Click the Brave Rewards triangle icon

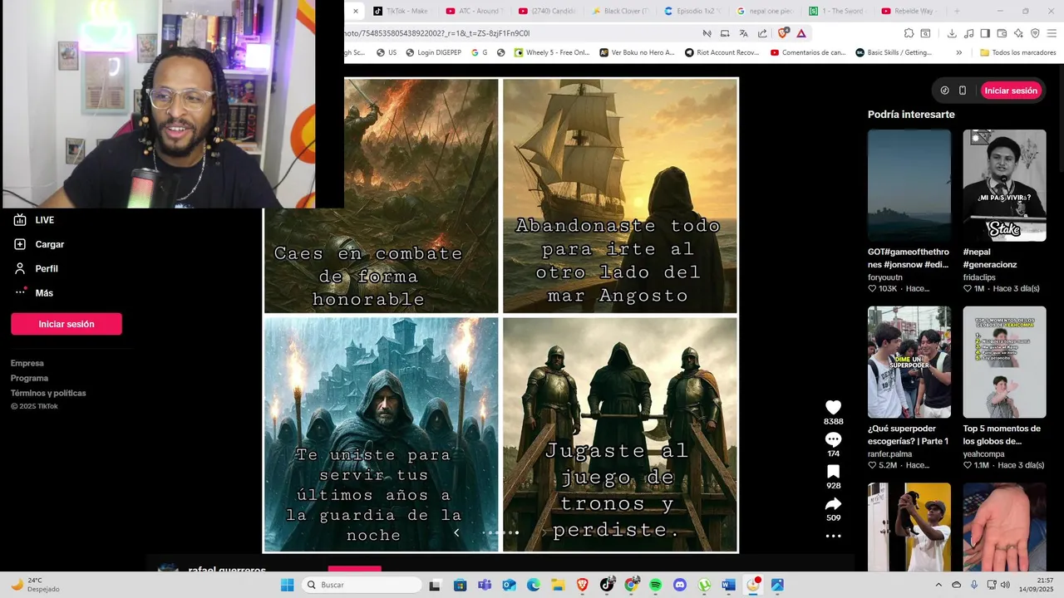(801, 33)
